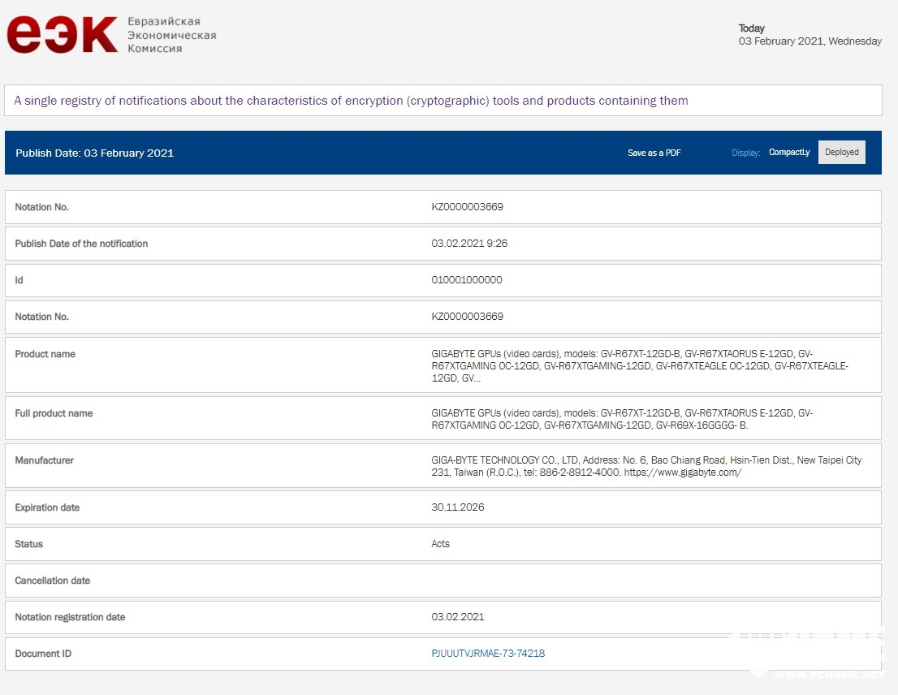Click the Full product name value
Image resolution: width=898 pixels, height=695 pixels.
(x=621, y=419)
